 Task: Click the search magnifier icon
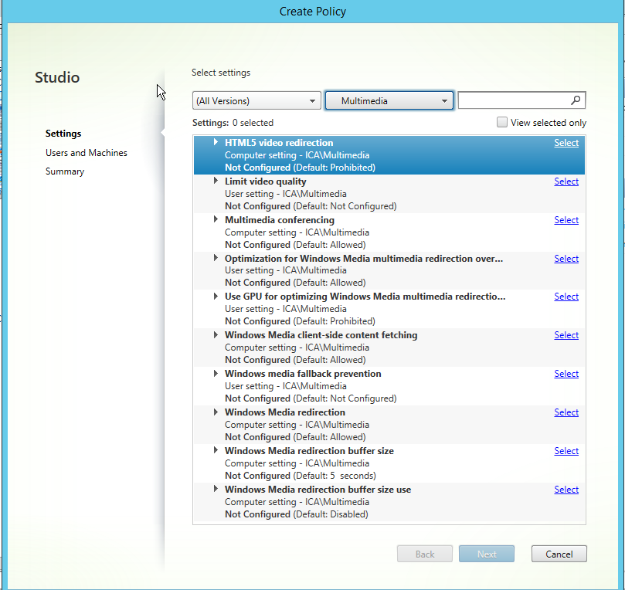click(576, 100)
